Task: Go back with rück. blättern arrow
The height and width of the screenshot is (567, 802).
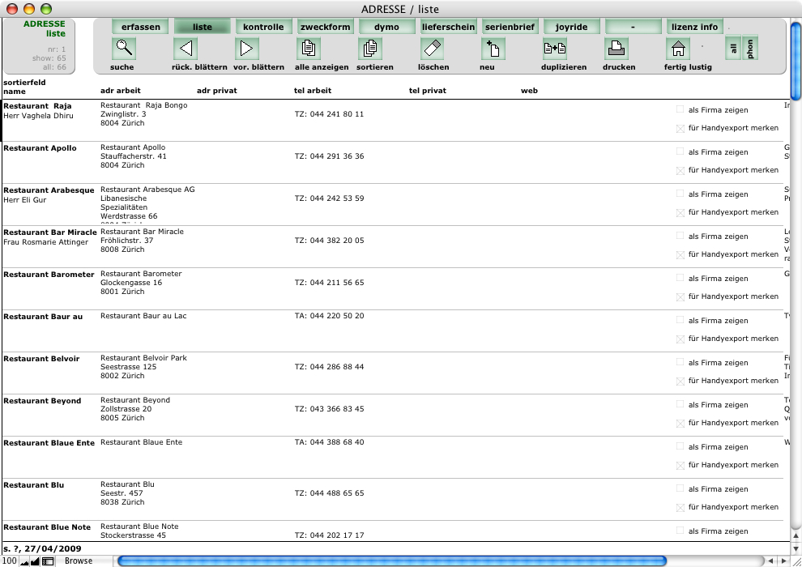Action: [x=186, y=49]
